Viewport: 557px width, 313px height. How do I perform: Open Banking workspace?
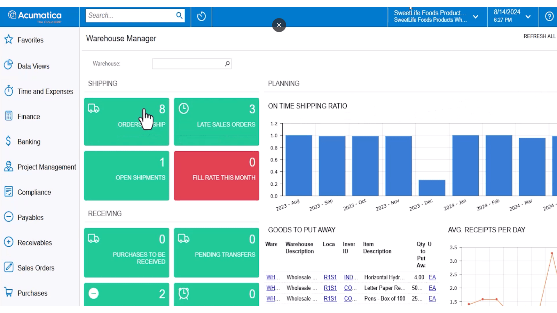pos(29,142)
